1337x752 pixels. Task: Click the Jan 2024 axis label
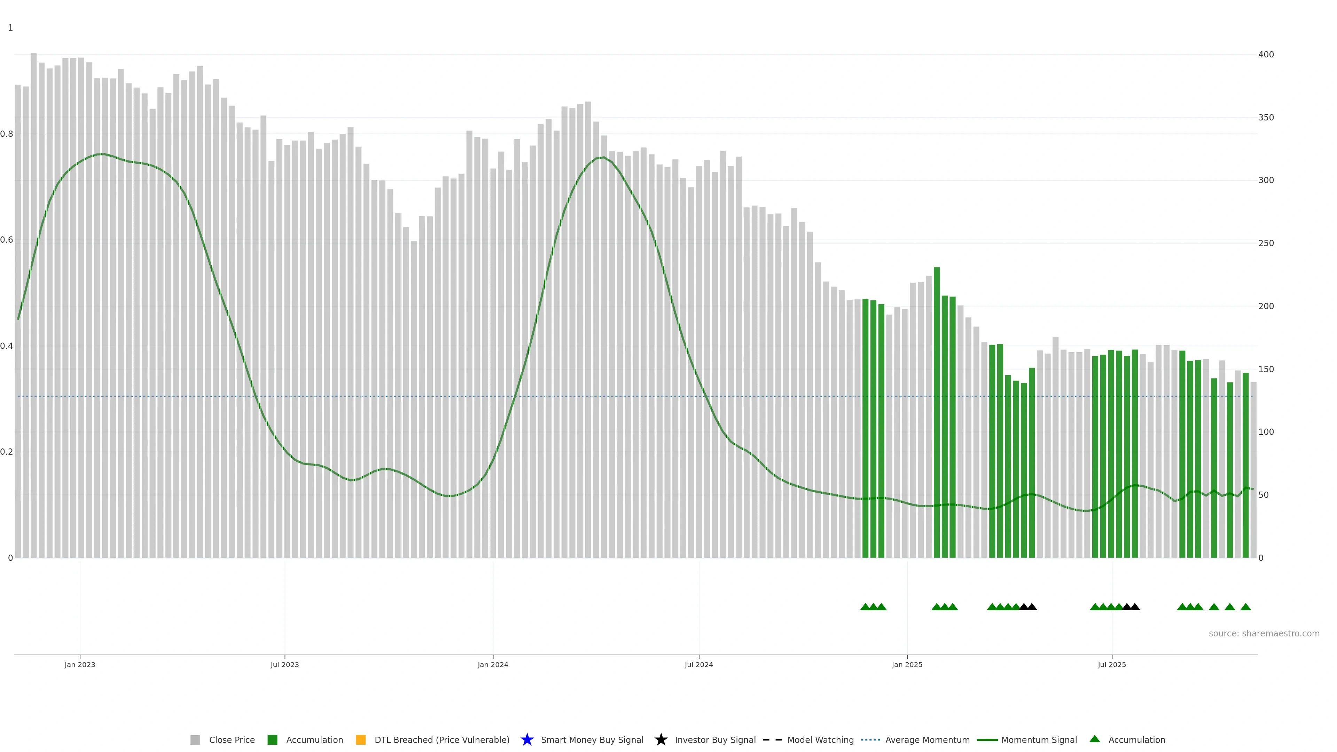click(x=493, y=664)
